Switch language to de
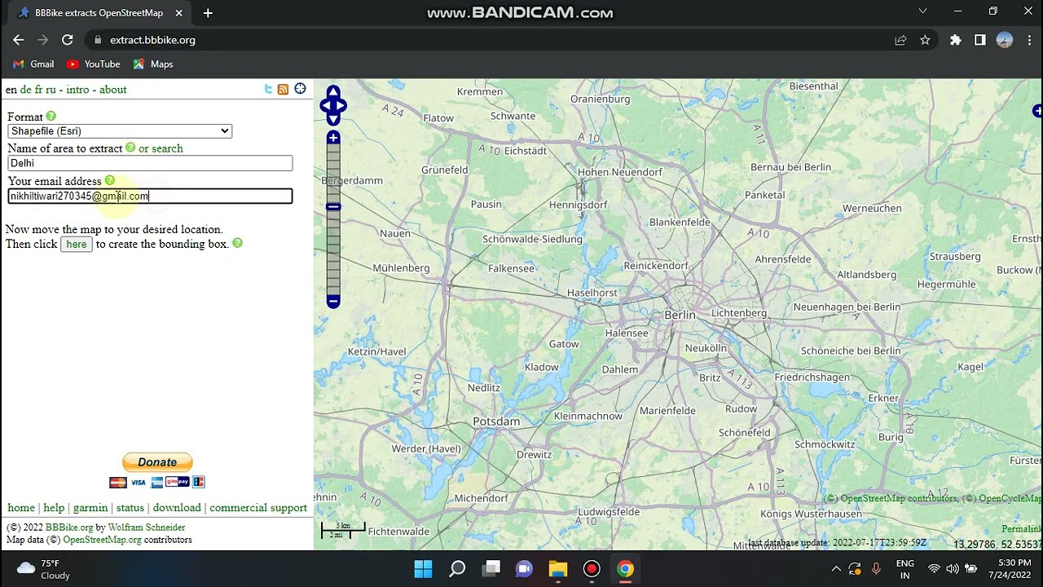The image size is (1043, 587). [x=26, y=90]
